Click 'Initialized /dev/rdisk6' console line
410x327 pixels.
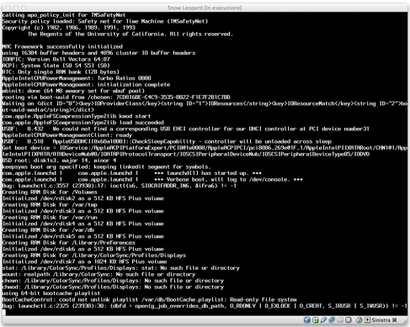83,249
